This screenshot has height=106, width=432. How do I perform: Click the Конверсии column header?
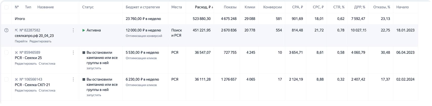coord(272,7)
